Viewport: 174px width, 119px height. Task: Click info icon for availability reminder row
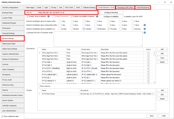click(x=145, y=29)
